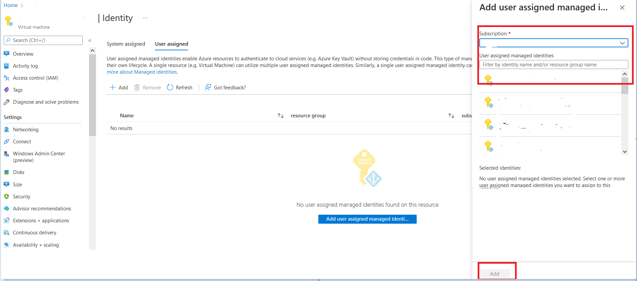The image size is (637, 281).
Task: Open the Subscription dropdown
Action: coord(554,43)
